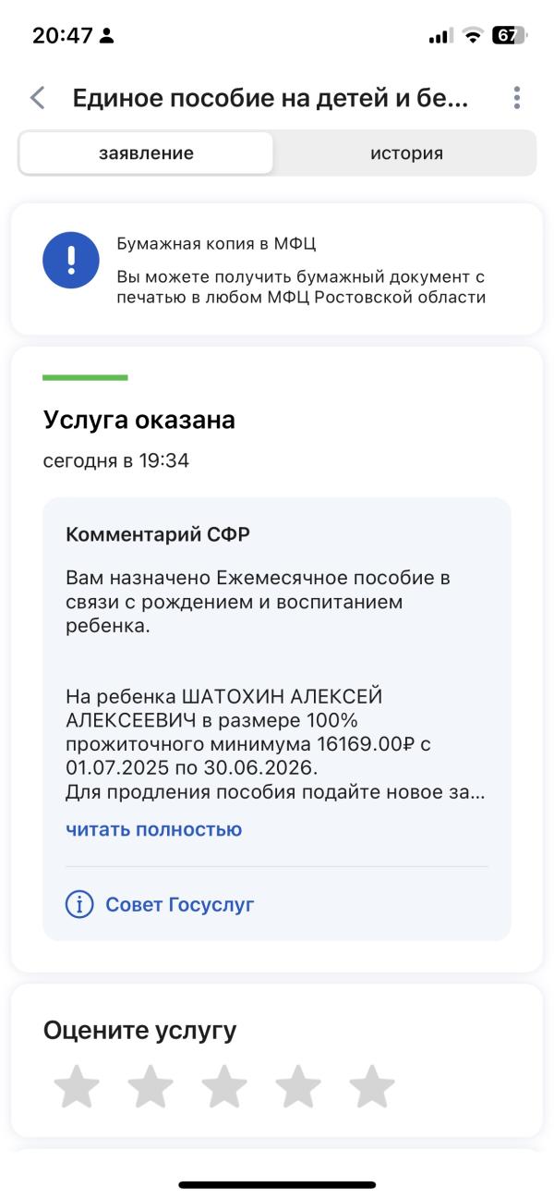This screenshot has height=1199, width=554.
Task: Tap the Wi-Fi status icon
Action: point(473,36)
